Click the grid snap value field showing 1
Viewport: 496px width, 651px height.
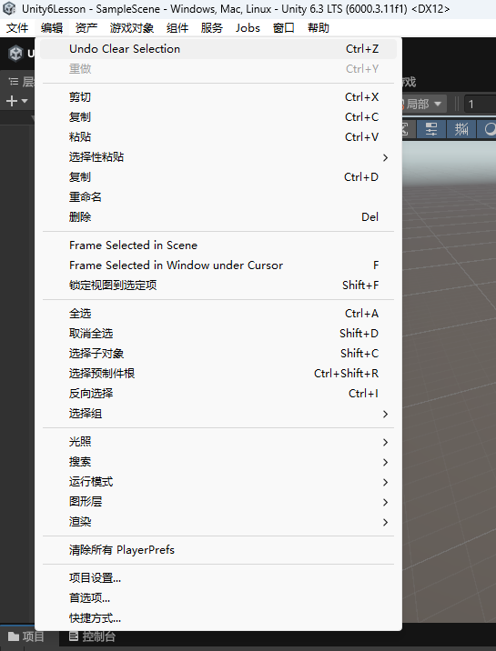tap(481, 104)
